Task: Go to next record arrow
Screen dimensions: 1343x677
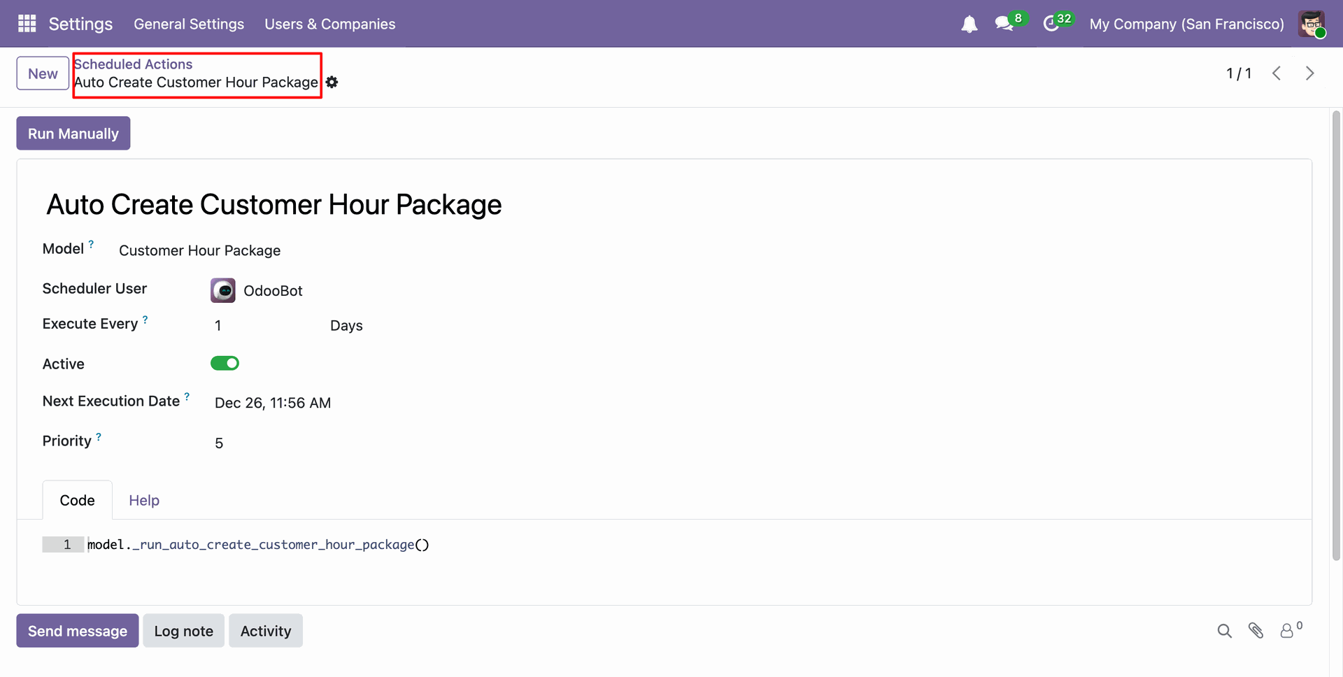Action: click(x=1309, y=73)
